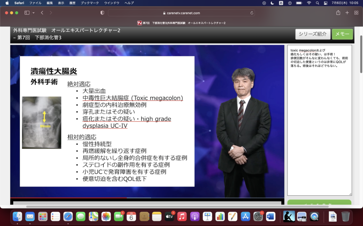Toggle Focus mode moon in menu bar
Image resolution: width=363 pixels, height=226 pixels.
pyautogui.click(x=272, y=3)
